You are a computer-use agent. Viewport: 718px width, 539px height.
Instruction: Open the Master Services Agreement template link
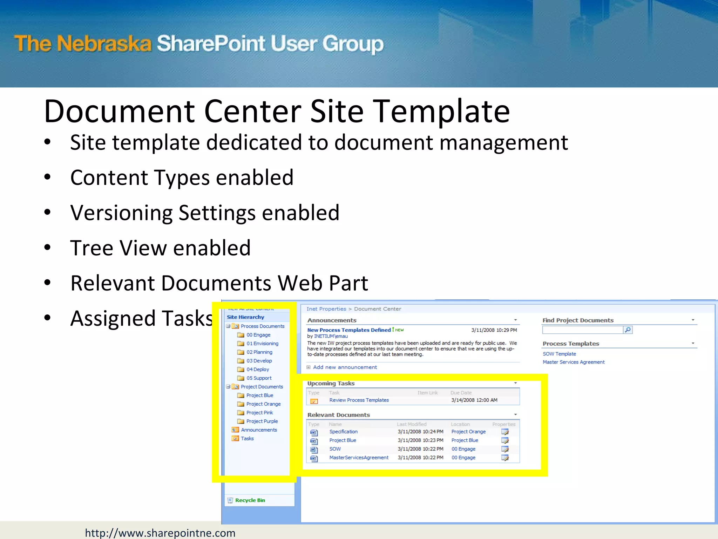[574, 362]
